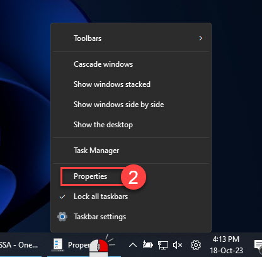Select Cascade windows from the menu
Viewport: 262px width, 257px height.
(x=131, y=64)
